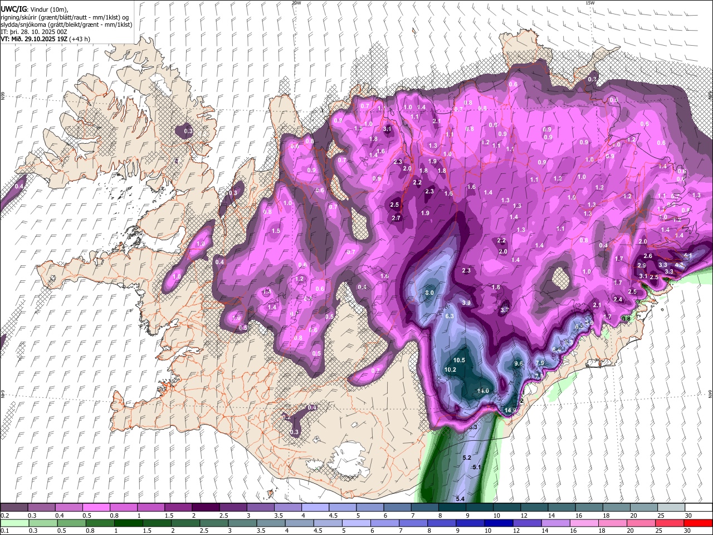The image size is (713, 535).
Task: Click the pale green 0.1 legend swatch
Action: coord(14,523)
